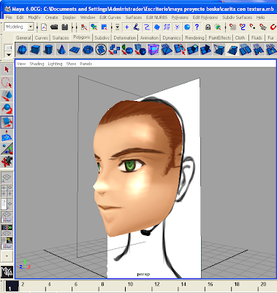Open the selection mask dropdown arrow

click(x=118, y=27)
